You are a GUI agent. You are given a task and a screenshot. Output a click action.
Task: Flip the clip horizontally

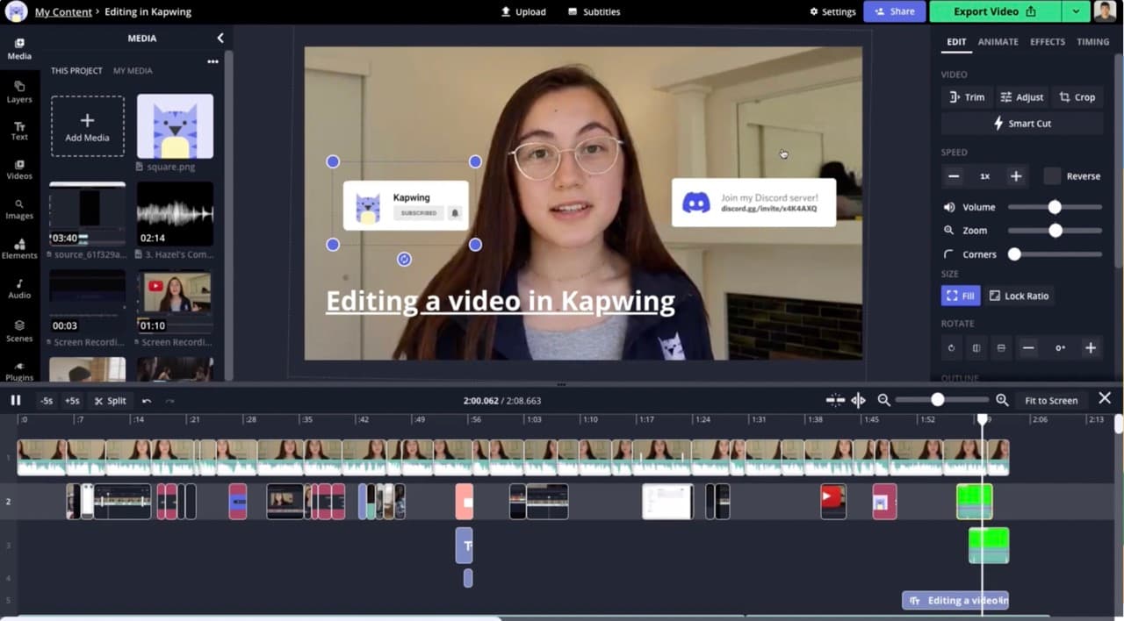pyautogui.click(x=976, y=348)
